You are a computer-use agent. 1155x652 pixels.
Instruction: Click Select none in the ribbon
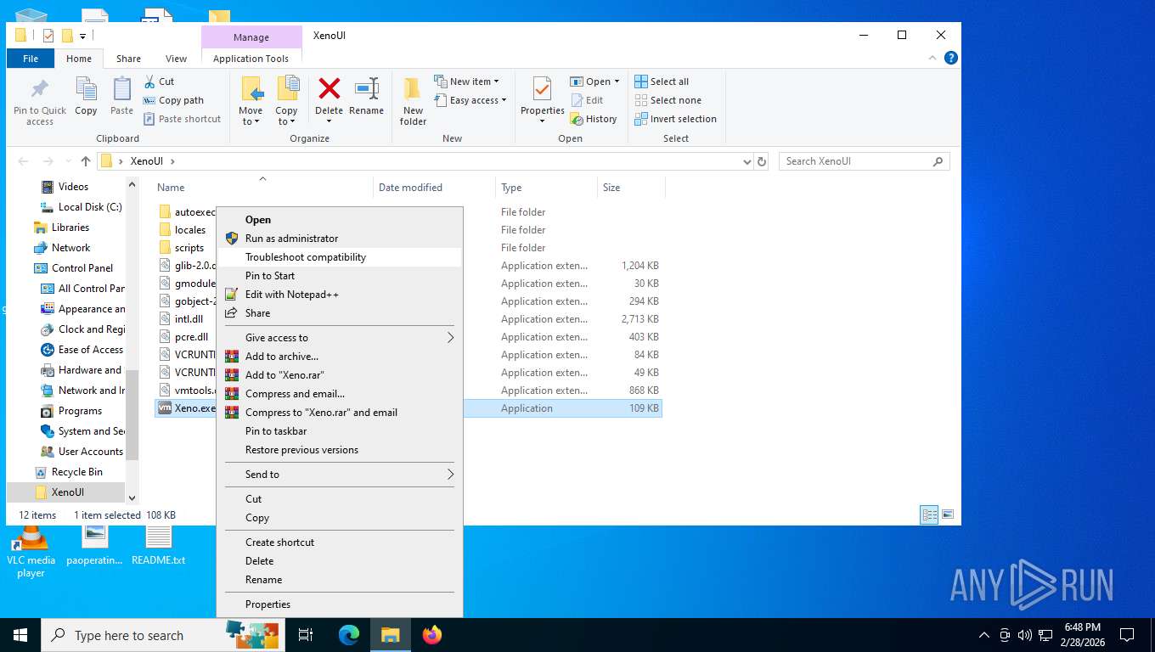tap(668, 100)
